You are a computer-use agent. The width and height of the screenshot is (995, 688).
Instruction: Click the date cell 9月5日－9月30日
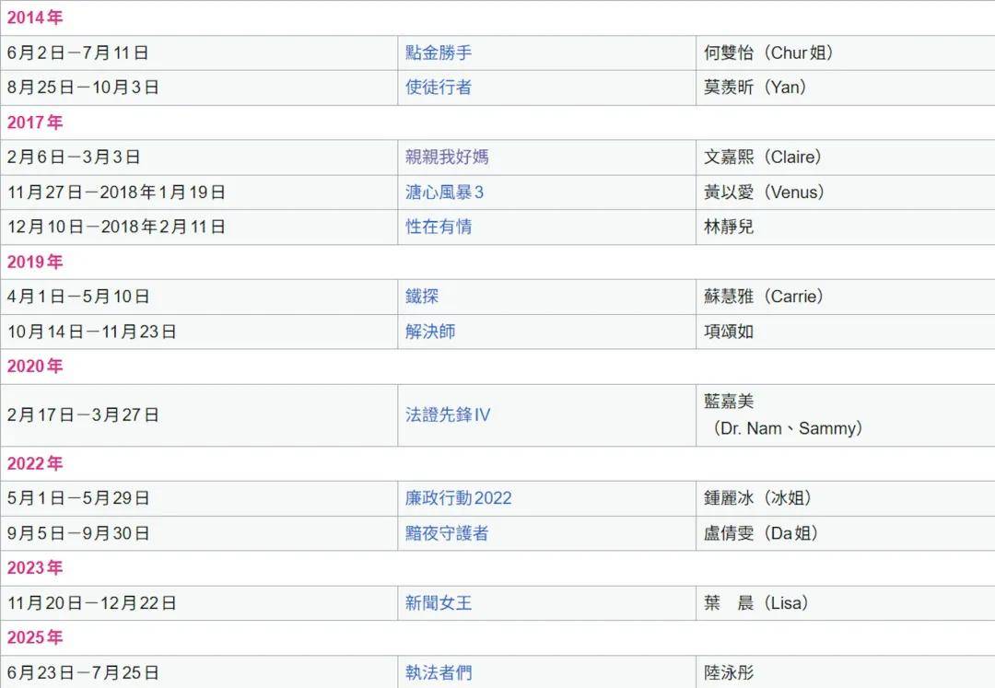click(x=78, y=533)
